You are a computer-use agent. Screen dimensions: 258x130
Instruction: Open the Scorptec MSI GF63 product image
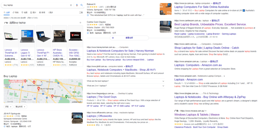(75, 36)
